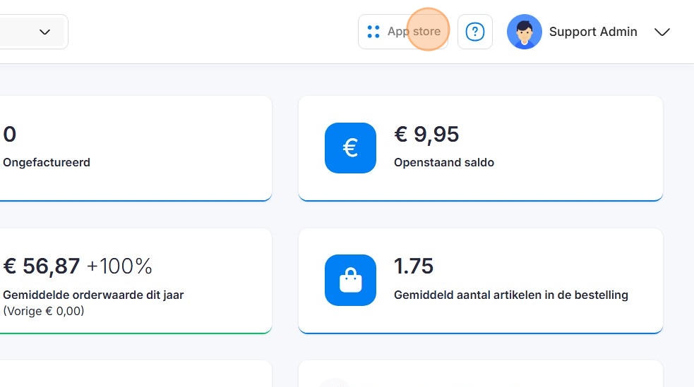Screen dimensions: 694x387
Task: Click the € 56,87 value
Action: (42, 266)
